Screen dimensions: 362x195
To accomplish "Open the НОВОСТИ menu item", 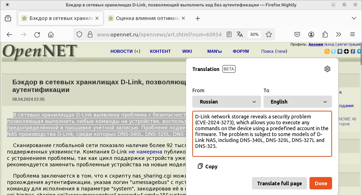I will 121,51.
